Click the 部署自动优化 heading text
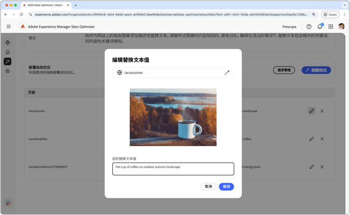This screenshot has height=215, width=350. [x=40, y=67]
